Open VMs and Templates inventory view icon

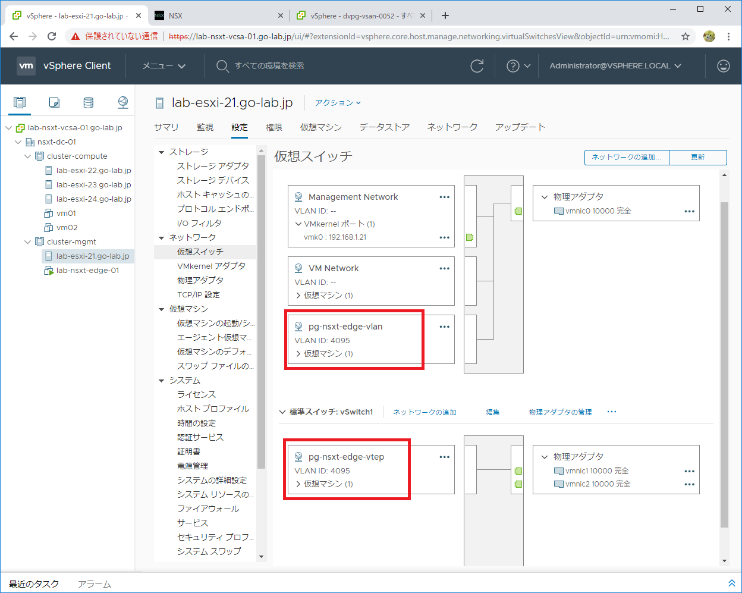pyautogui.click(x=54, y=102)
